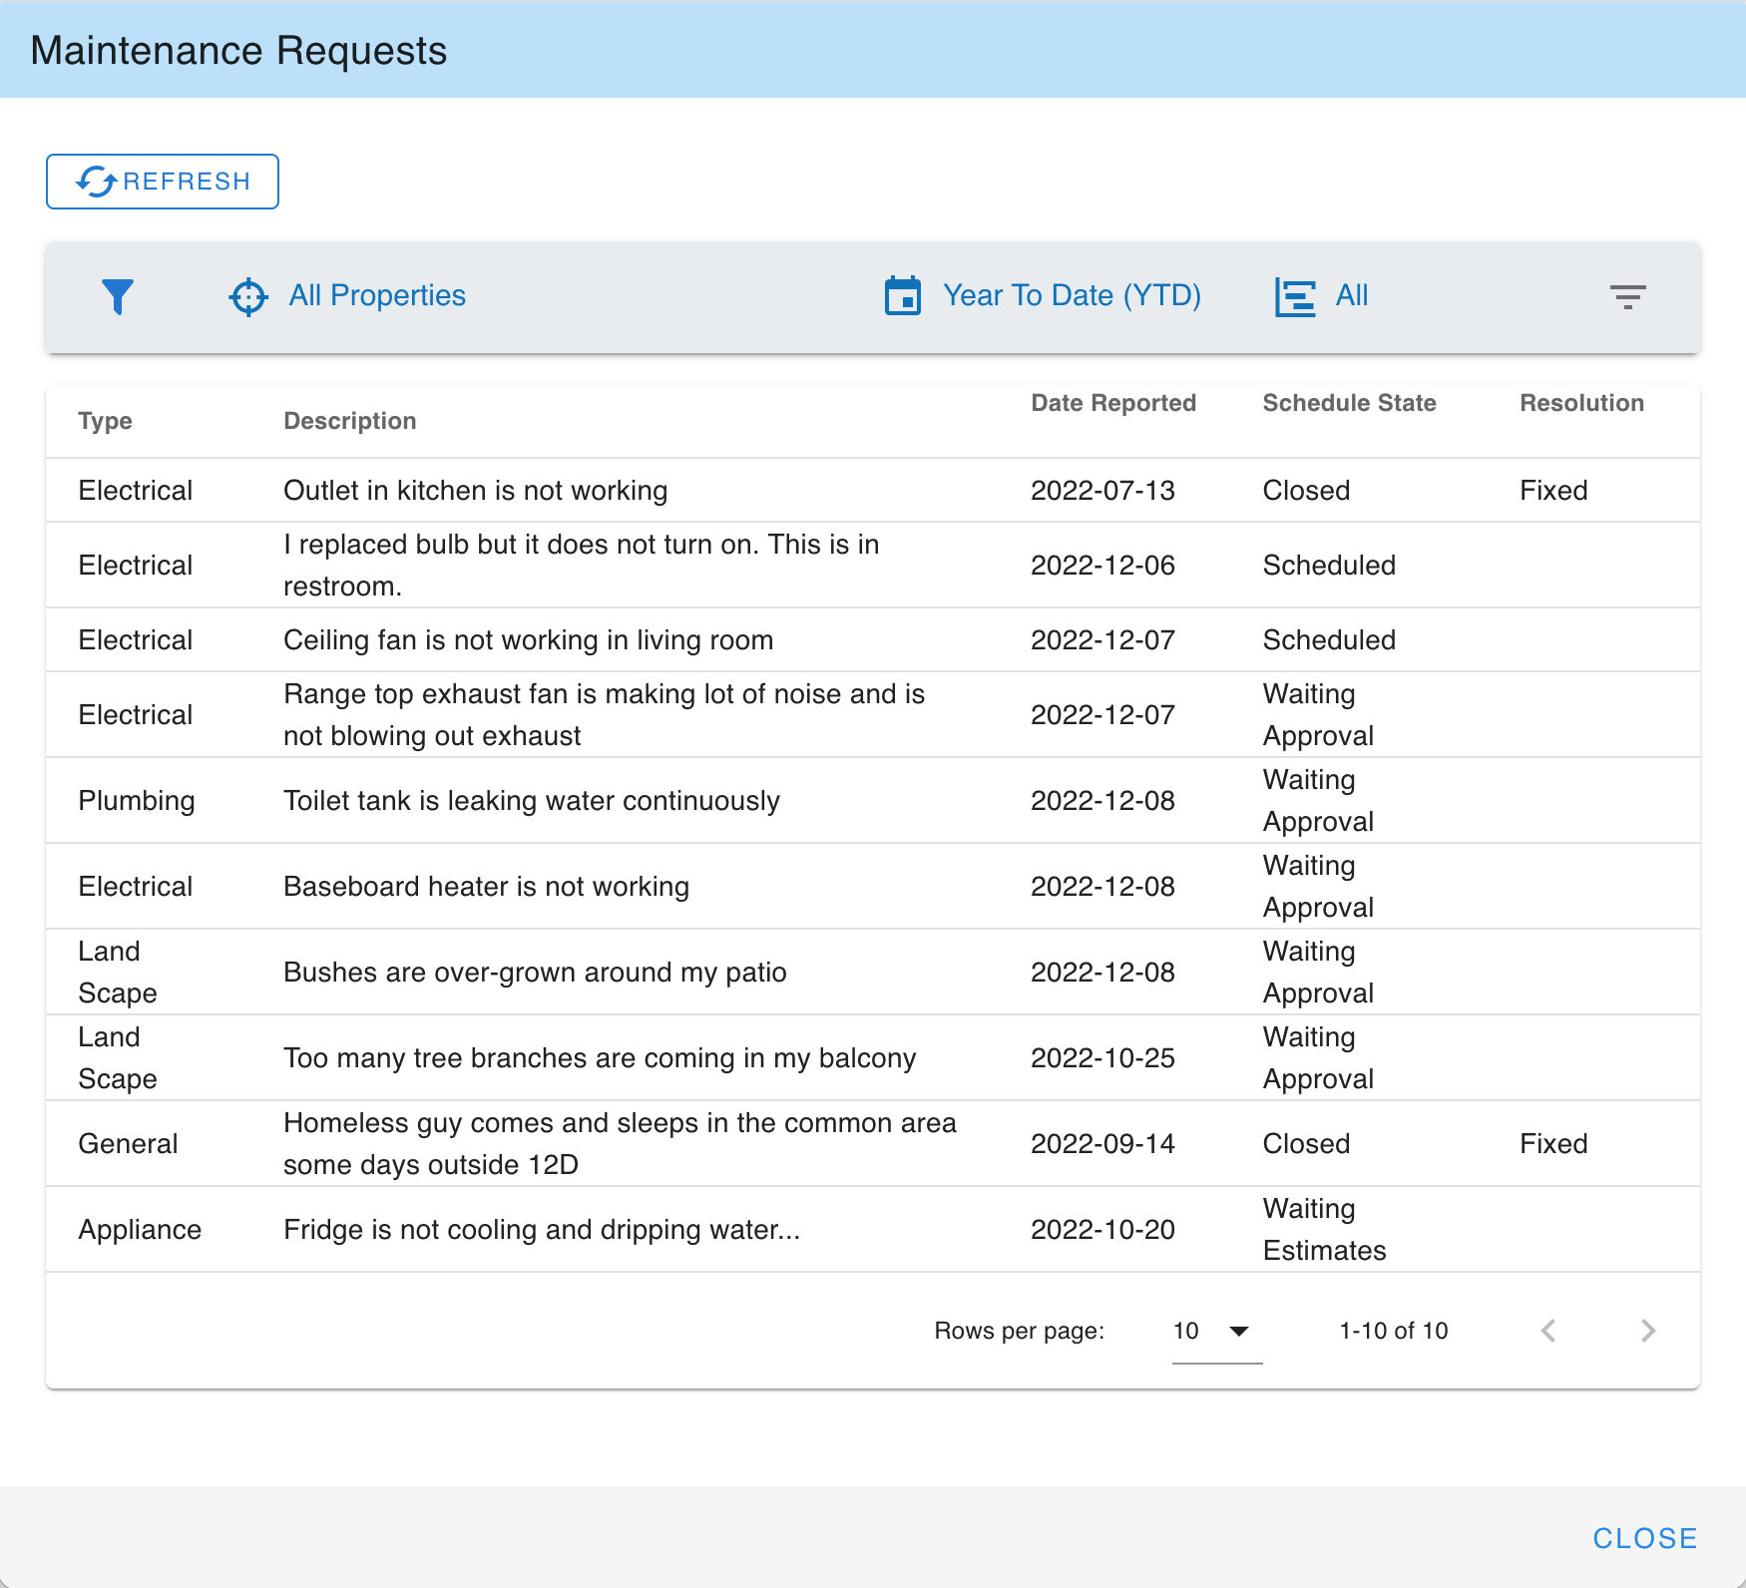1746x1588 pixels.
Task: Click date 2022-10-25 cell
Action: click(x=1102, y=1058)
